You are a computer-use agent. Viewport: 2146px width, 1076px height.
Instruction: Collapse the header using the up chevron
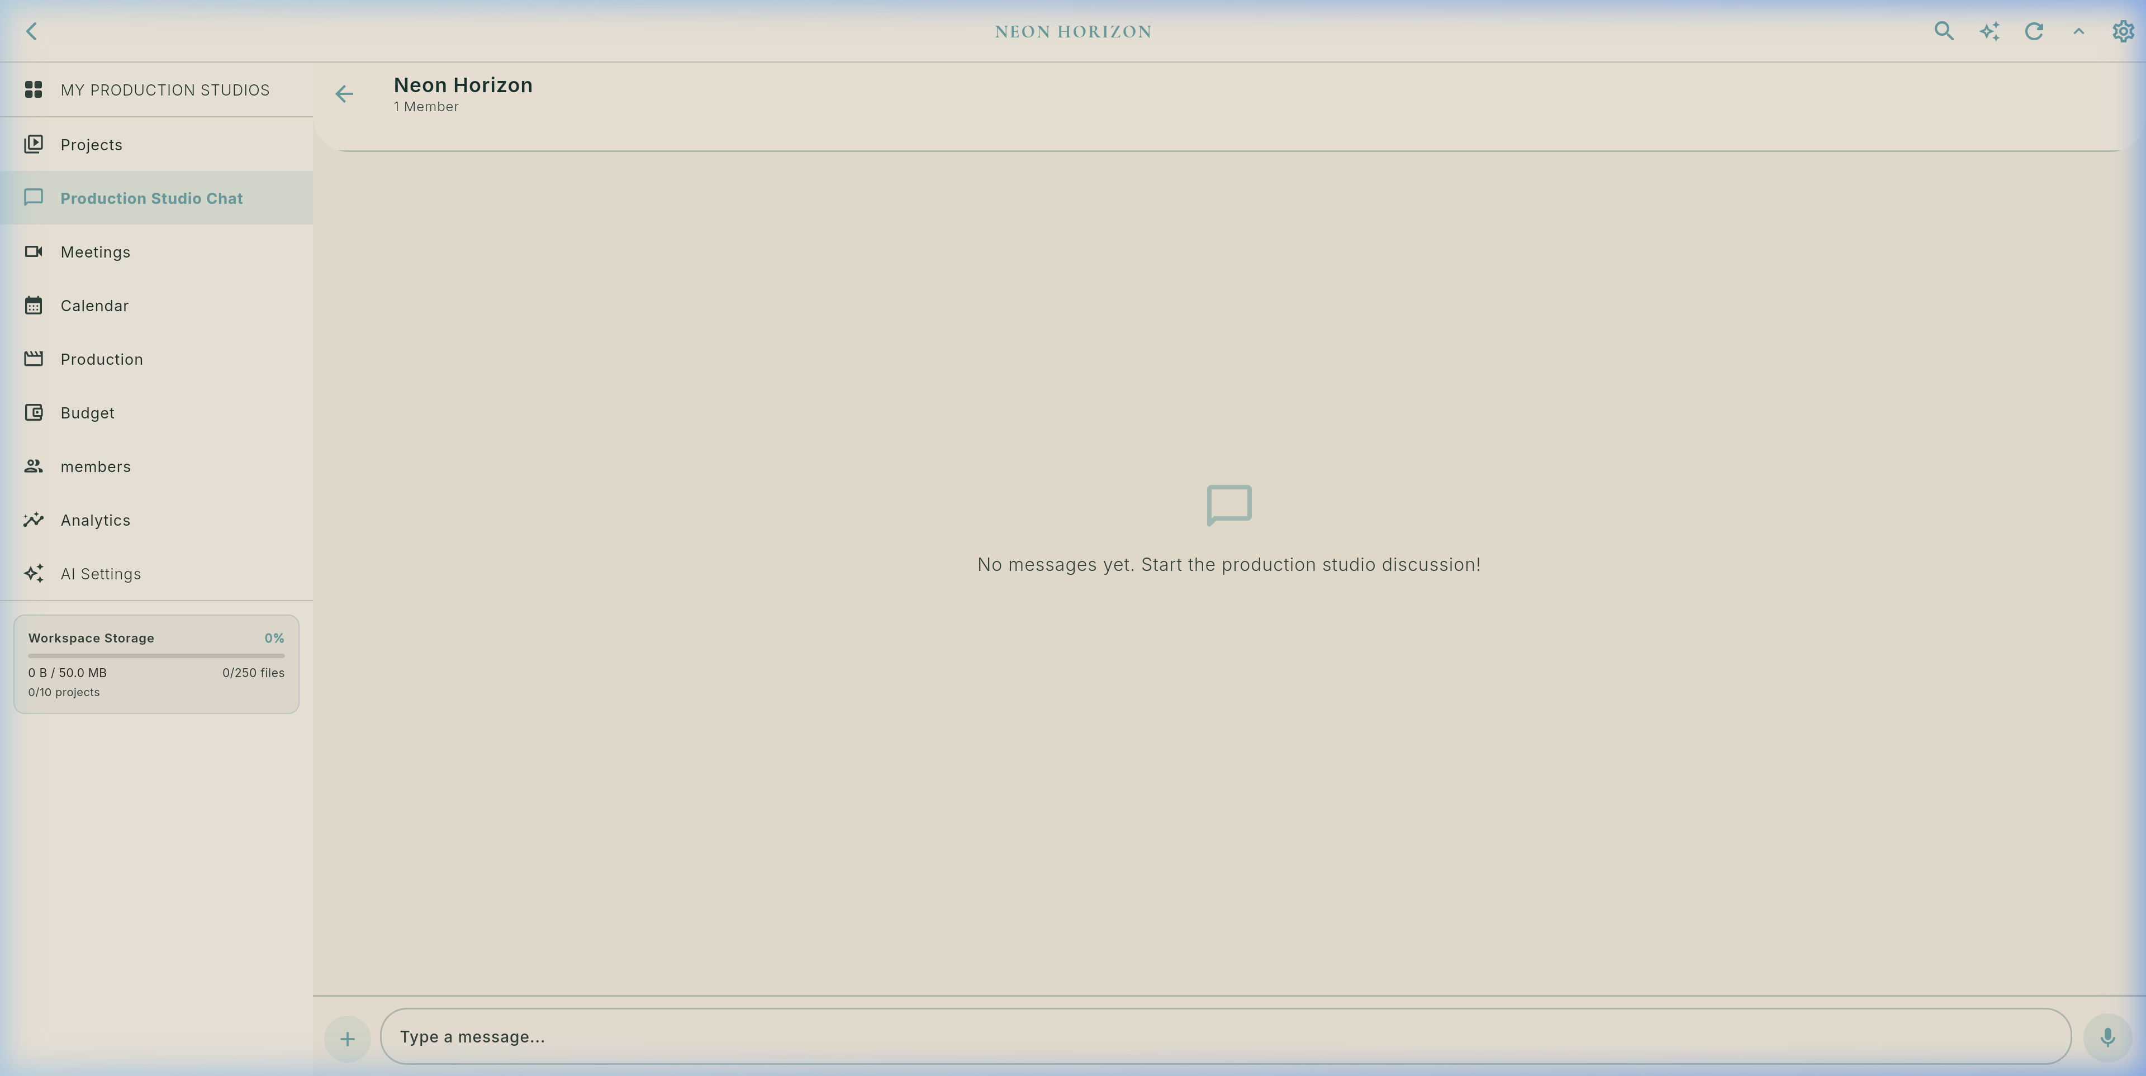coord(2078,32)
